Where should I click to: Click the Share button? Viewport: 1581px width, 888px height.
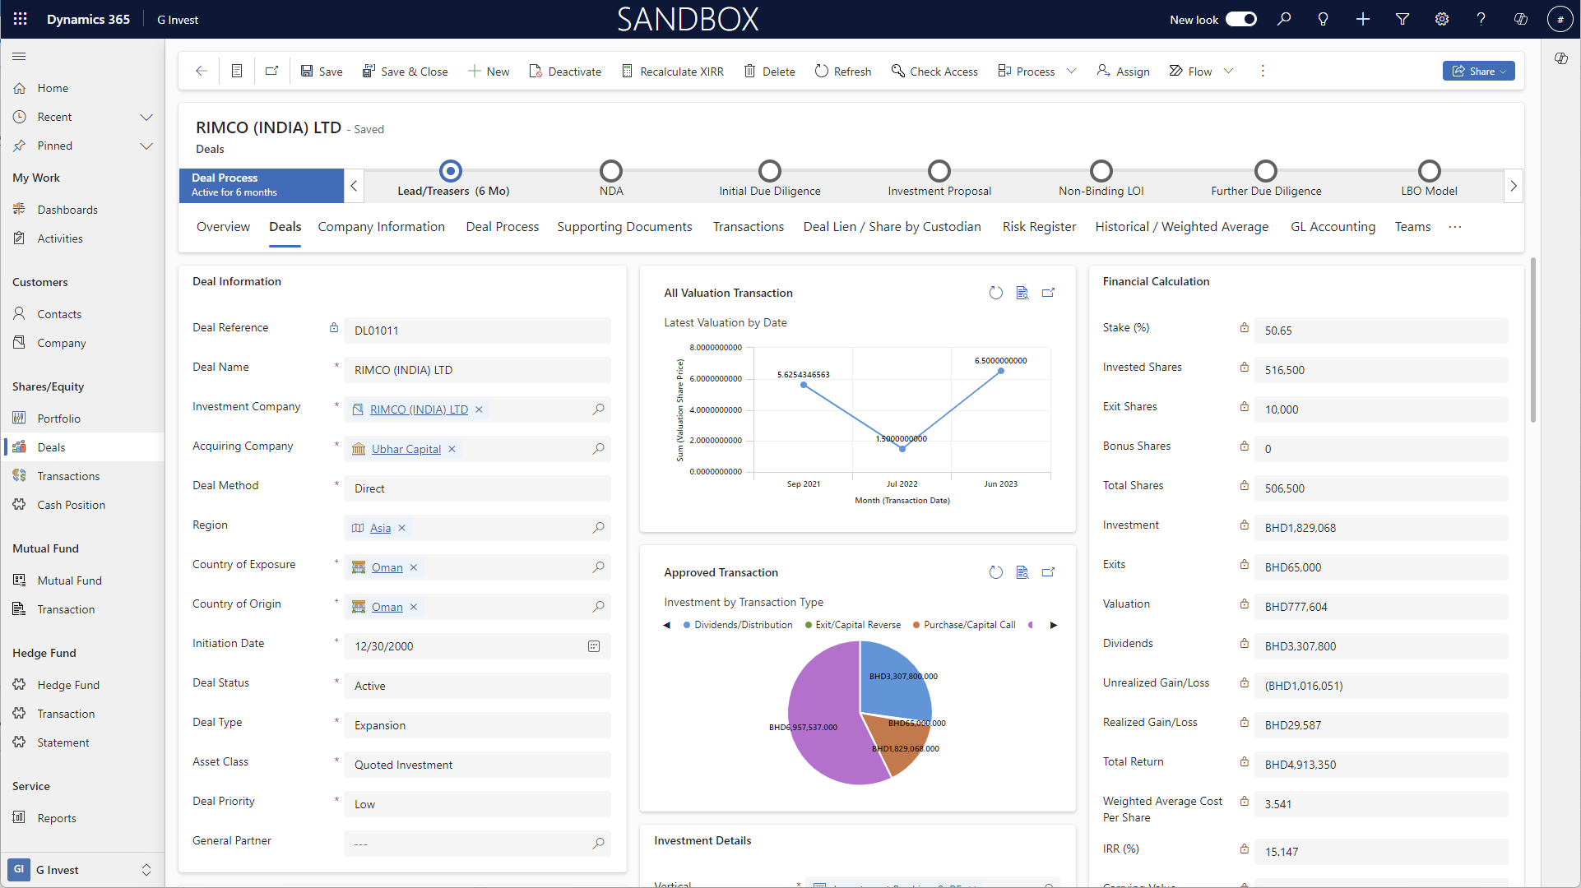[x=1477, y=72]
